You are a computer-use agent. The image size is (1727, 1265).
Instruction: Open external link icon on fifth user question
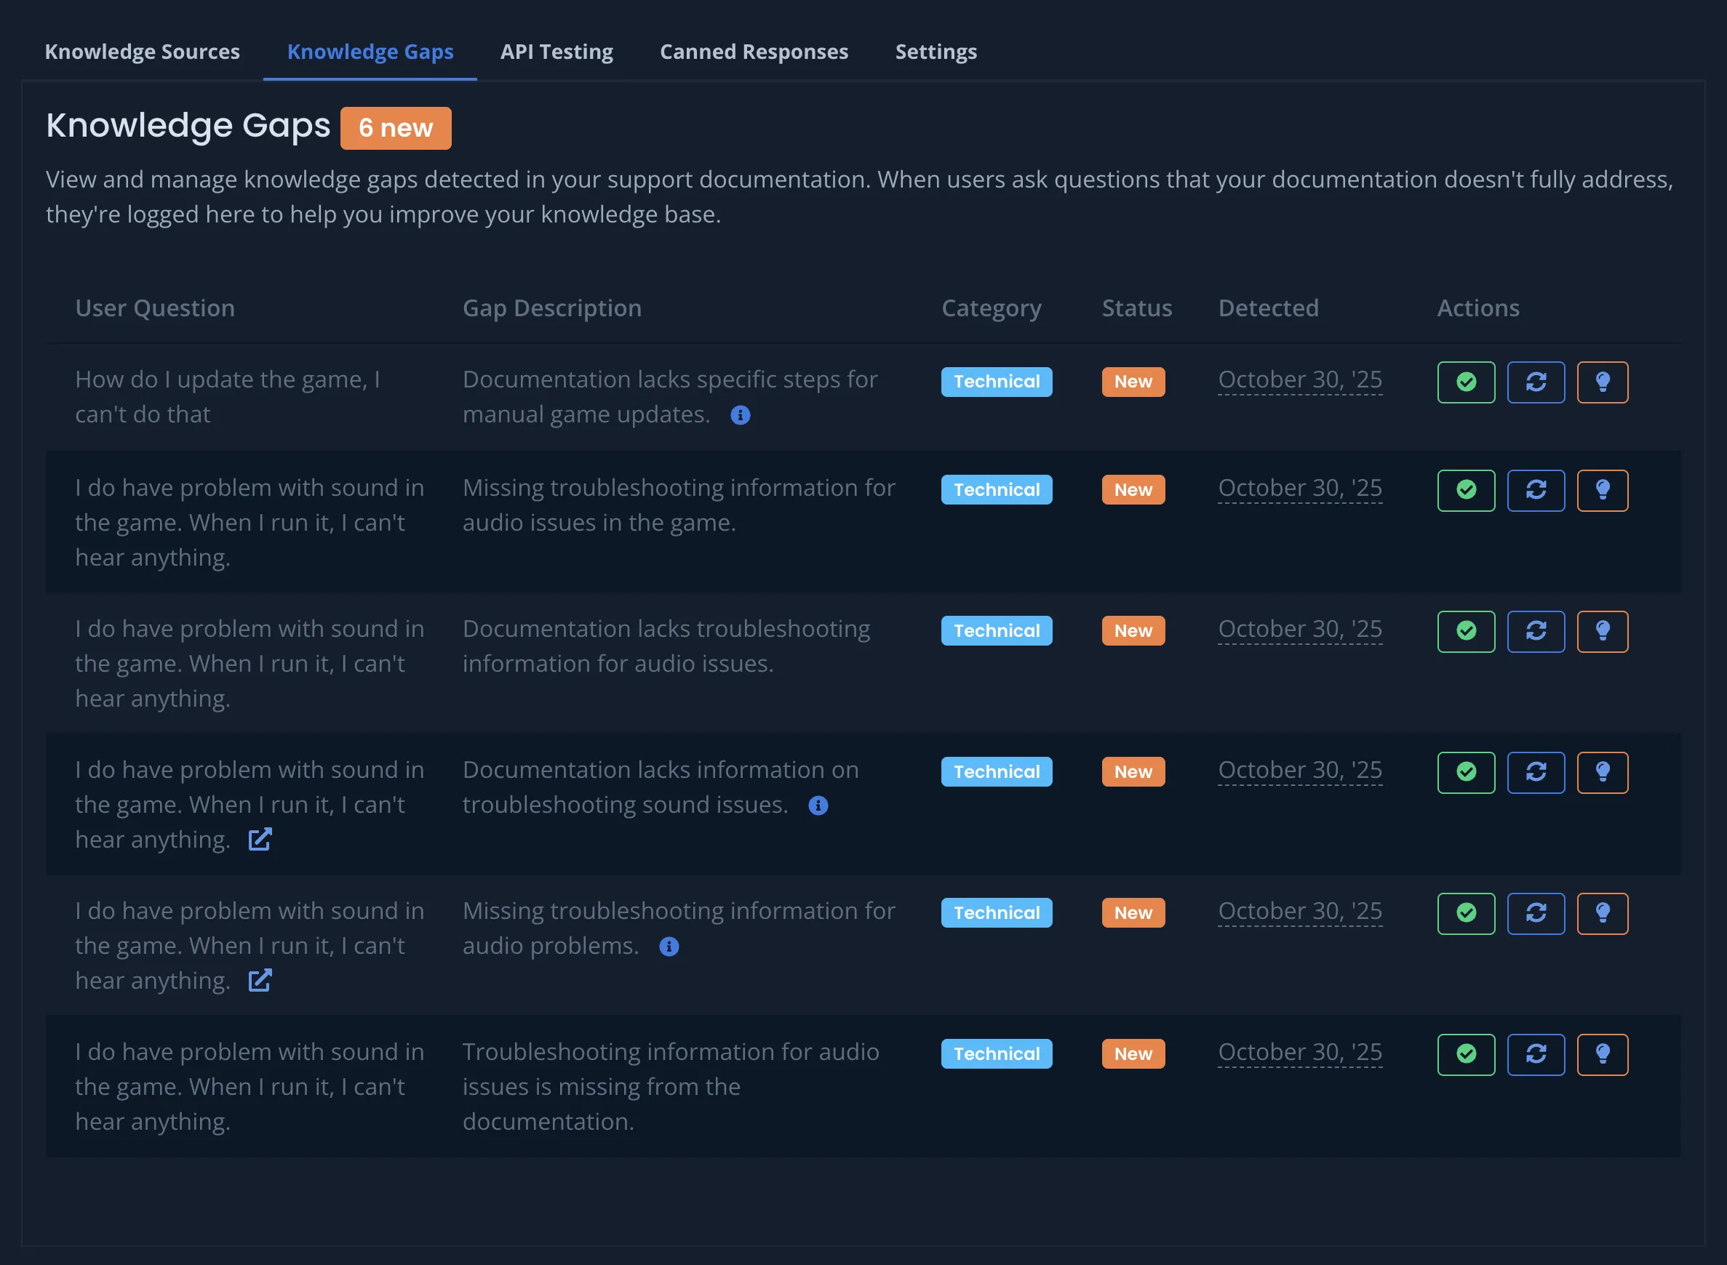point(260,980)
